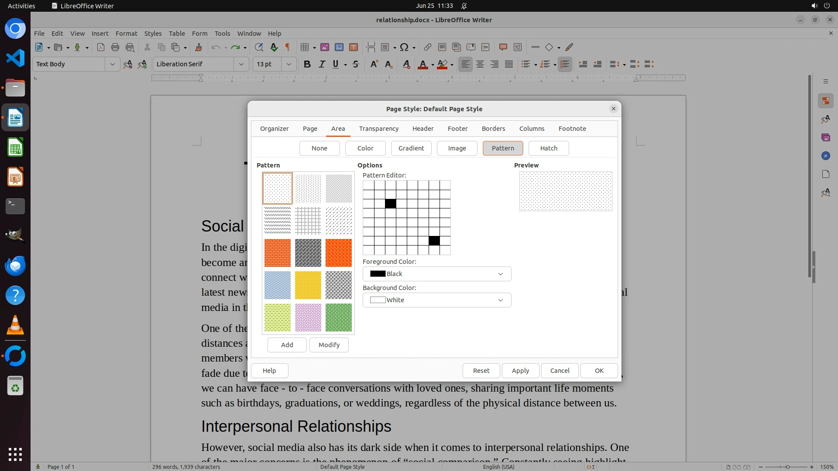Click the Italic formatting icon
The width and height of the screenshot is (838, 471).
pyautogui.click(x=322, y=64)
